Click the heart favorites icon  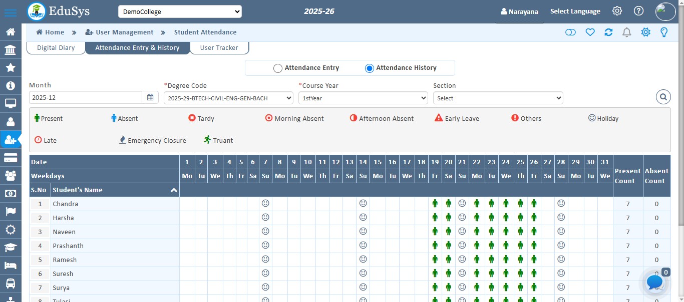tap(590, 32)
